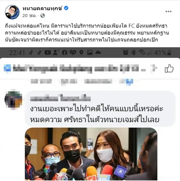Click the public globe privacy icon
The image size is (180, 181).
click(x=42, y=15)
